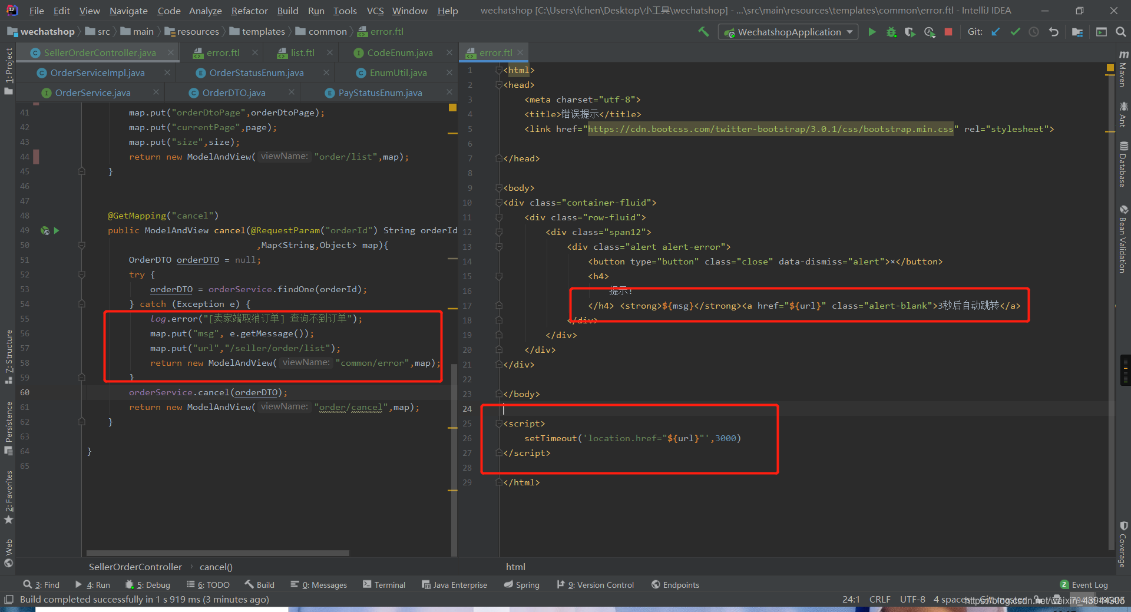Switch to CodeEnum.java tab
The height and width of the screenshot is (612, 1131).
399,52
